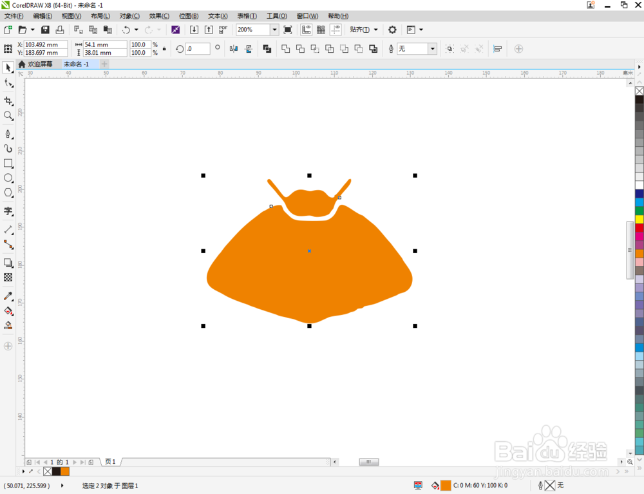Select the Zoom tool in toolbox
Viewport: 644px width, 494px height.
pos(8,116)
